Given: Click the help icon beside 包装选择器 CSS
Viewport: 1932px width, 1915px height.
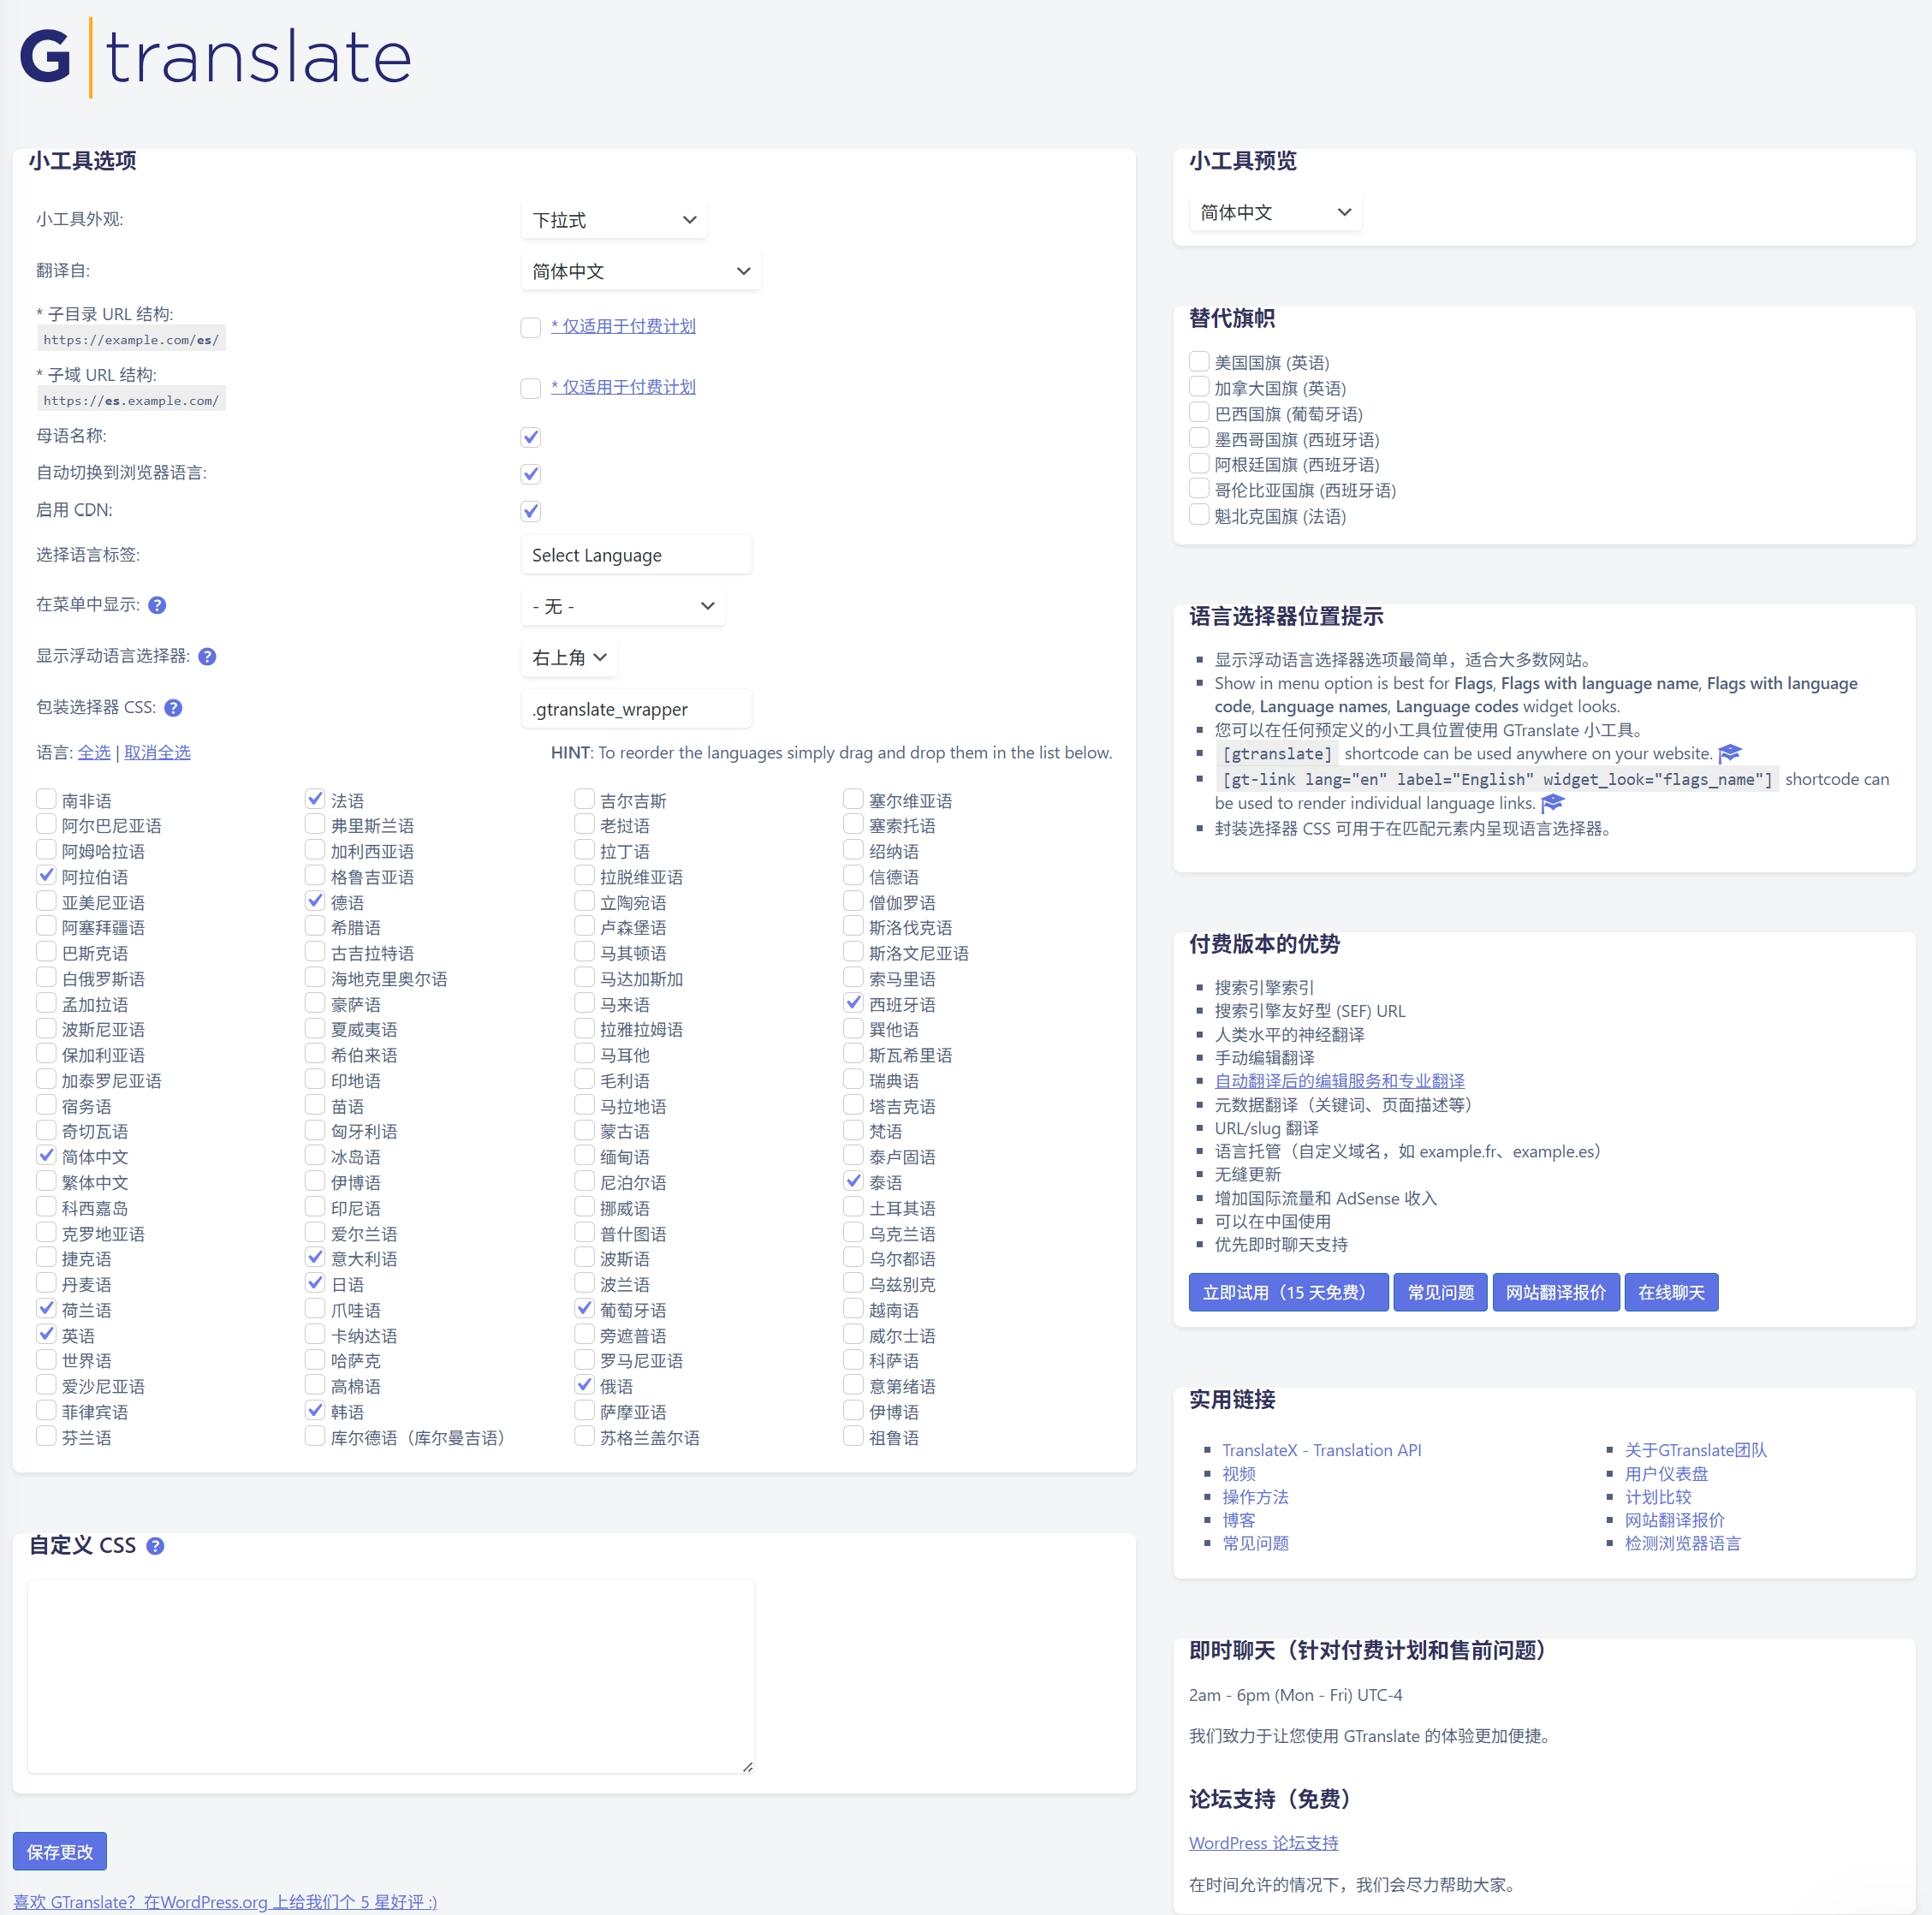Looking at the screenshot, I should [x=173, y=708].
